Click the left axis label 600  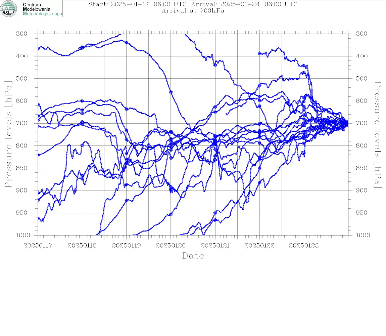point(22,101)
